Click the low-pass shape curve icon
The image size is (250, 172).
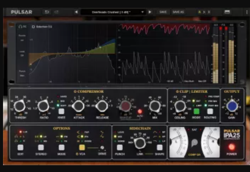pos(155,141)
